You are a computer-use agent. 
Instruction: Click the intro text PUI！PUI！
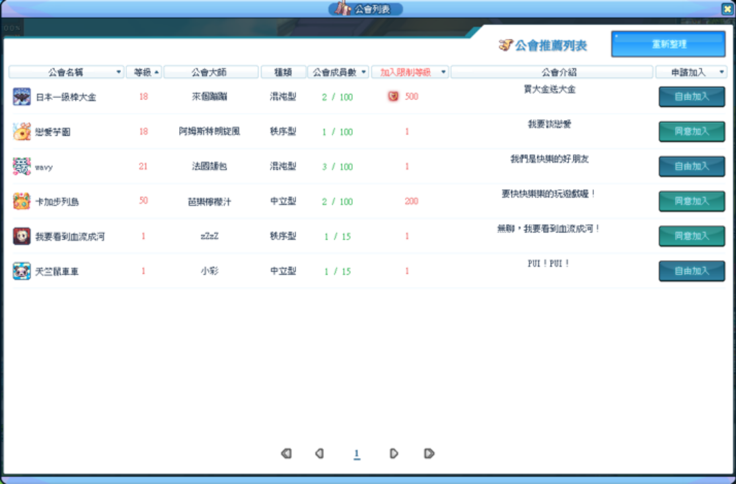point(549,263)
